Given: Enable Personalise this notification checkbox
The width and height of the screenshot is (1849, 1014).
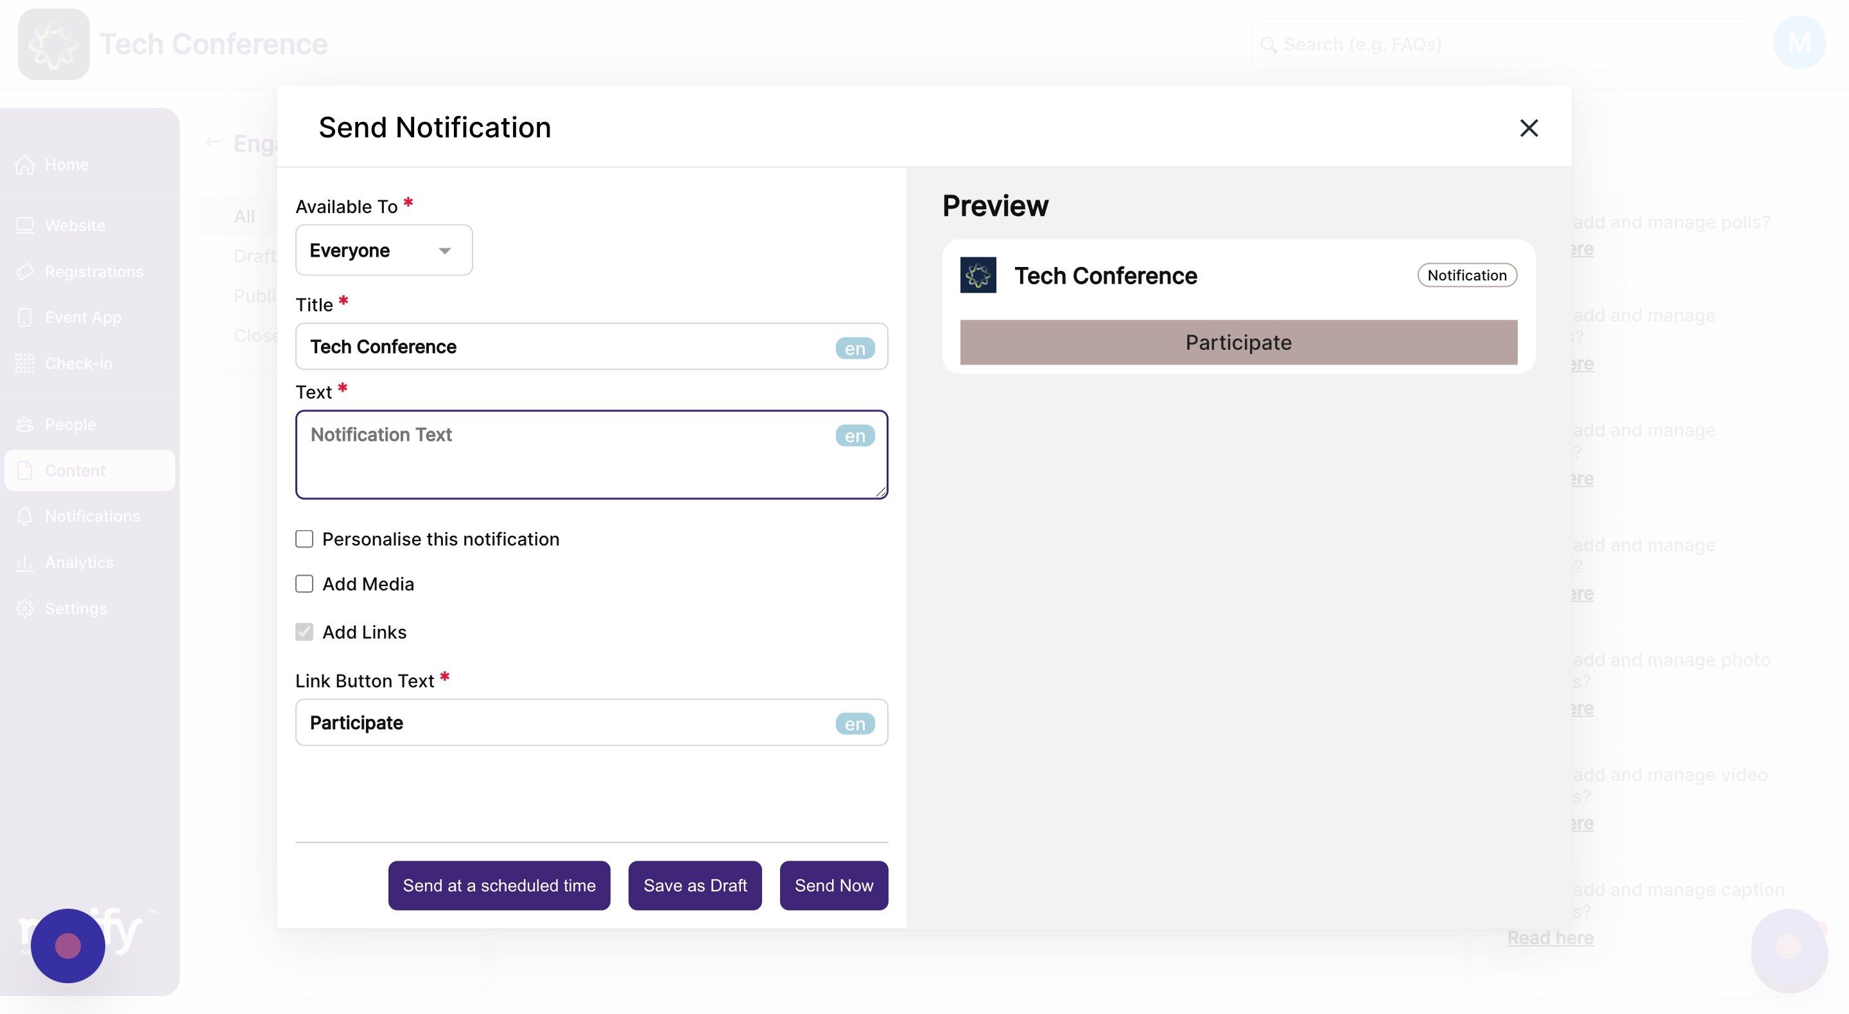Looking at the screenshot, I should click(x=304, y=539).
